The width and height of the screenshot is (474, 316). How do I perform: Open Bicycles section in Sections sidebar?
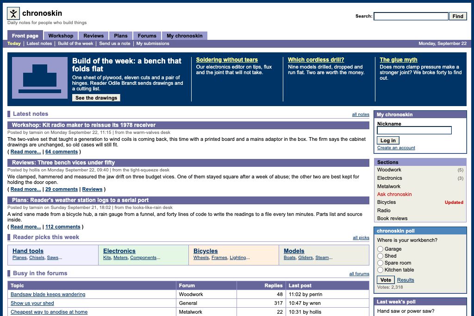pos(420,202)
